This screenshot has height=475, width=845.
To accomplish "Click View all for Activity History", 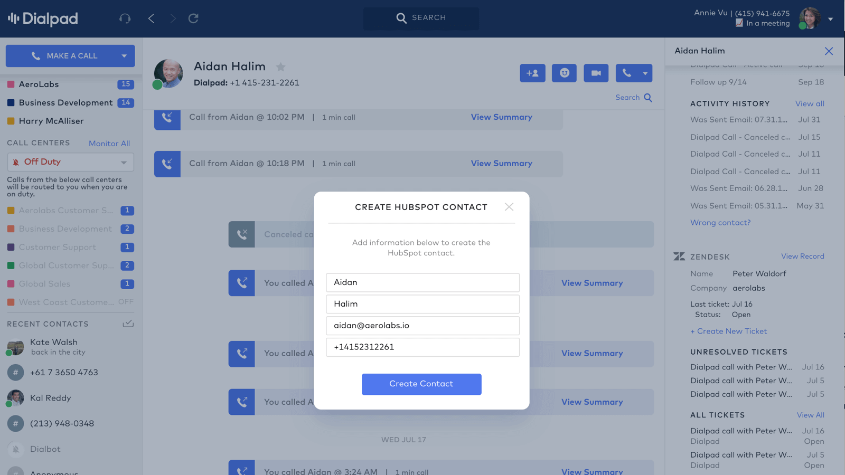I will coord(810,104).
